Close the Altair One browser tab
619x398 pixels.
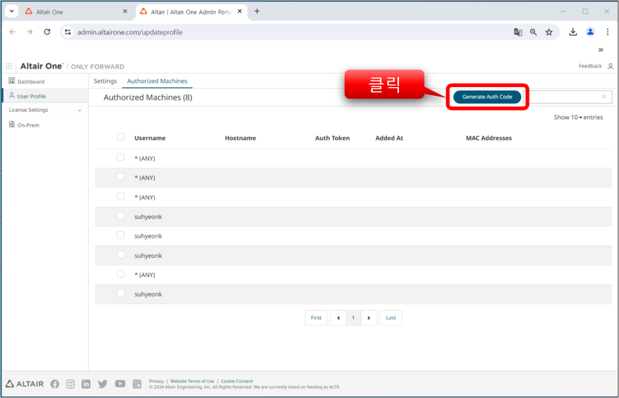coord(125,11)
